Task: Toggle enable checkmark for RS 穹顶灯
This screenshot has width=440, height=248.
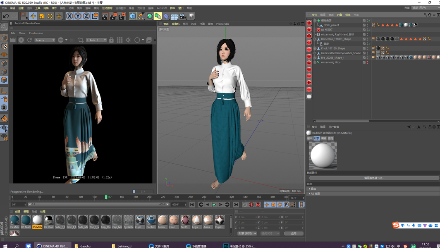Action: point(369,30)
